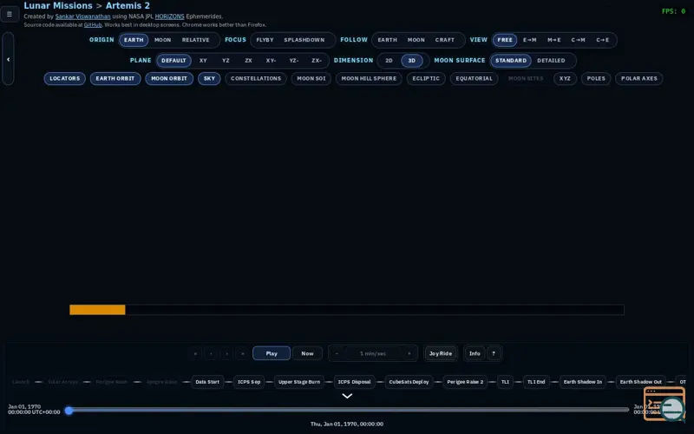Viewport: 694px width, 434px height.
Task: Follow the Earth
Action: coord(387,40)
